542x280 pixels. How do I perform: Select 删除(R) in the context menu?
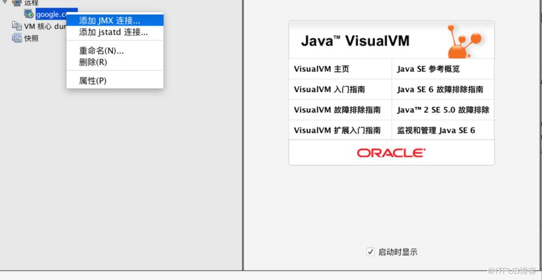tap(114, 63)
